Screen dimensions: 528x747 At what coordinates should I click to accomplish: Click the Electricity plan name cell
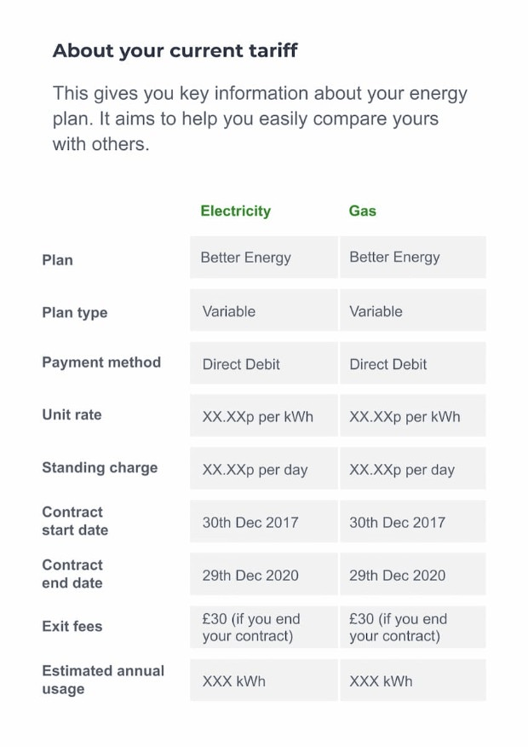tap(263, 258)
